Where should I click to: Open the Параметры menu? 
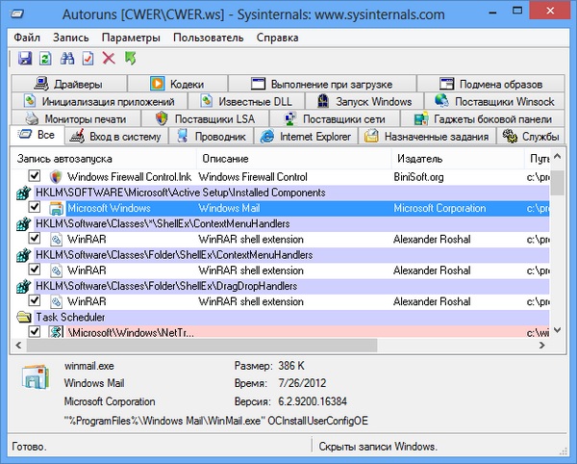(130, 38)
